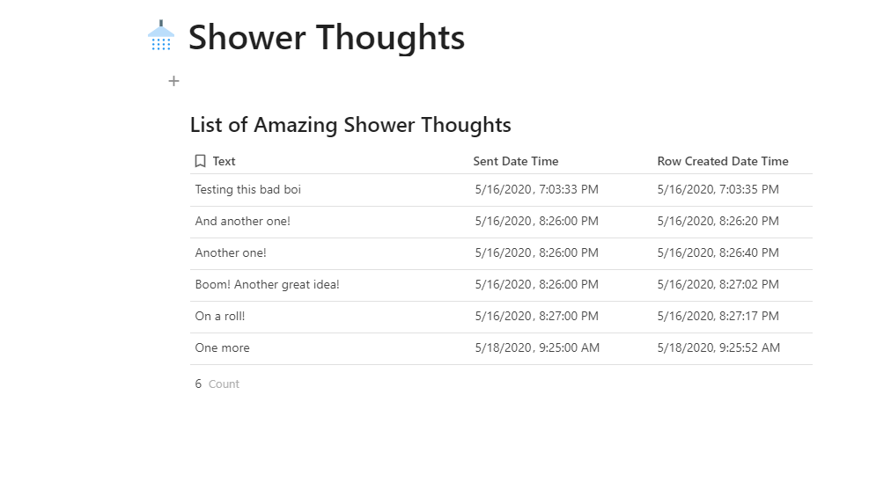Select row created cell 5/16/2020, 8:27:02 PM
The width and height of the screenshot is (891, 497).
click(x=718, y=284)
